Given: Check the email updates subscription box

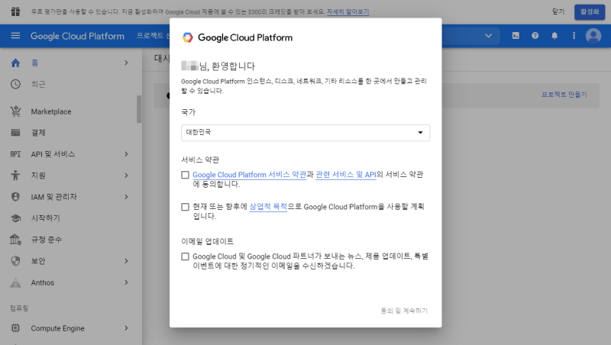Looking at the screenshot, I should (185, 256).
